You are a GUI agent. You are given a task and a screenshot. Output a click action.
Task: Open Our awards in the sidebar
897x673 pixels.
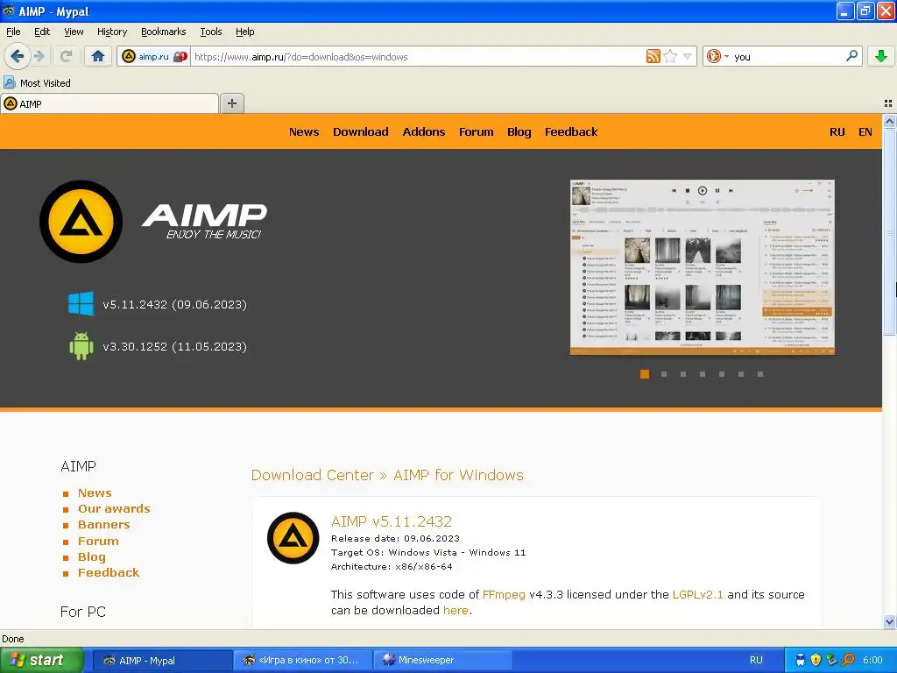tap(114, 509)
